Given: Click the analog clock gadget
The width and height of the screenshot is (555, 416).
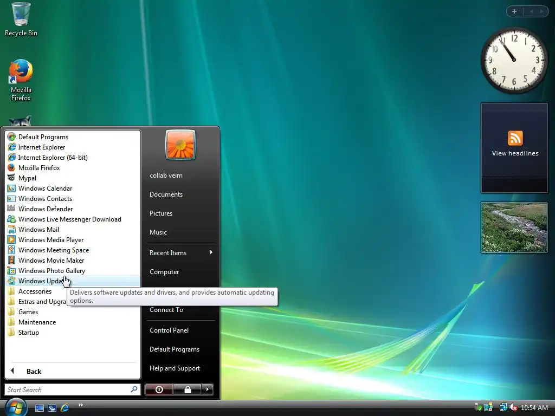Looking at the screenshot, I should (x=514, y=60).
